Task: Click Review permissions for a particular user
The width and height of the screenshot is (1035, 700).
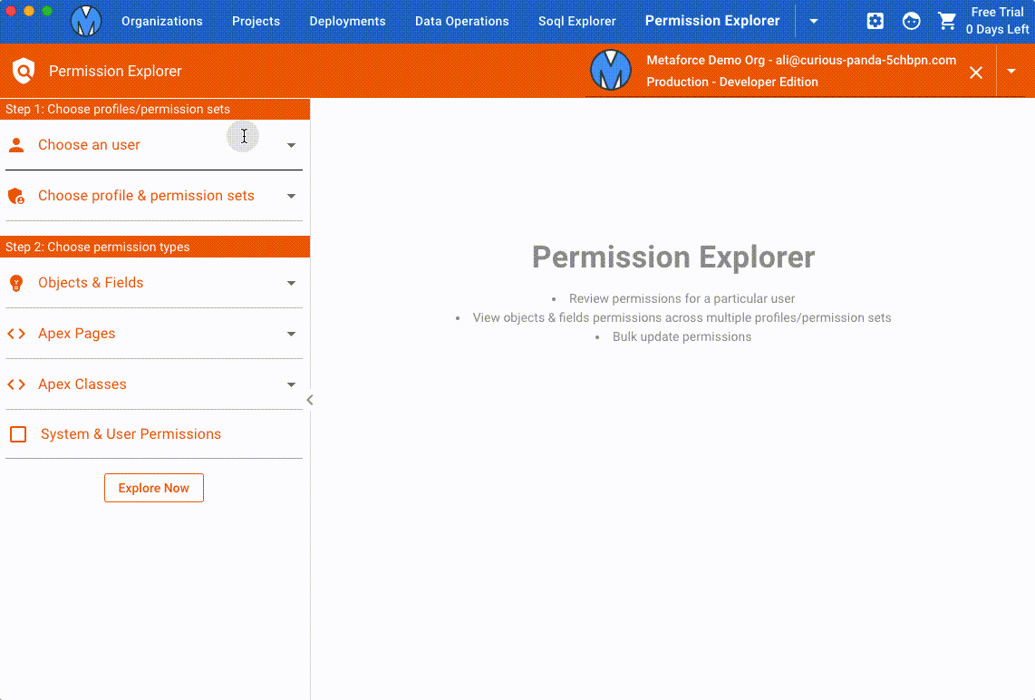Action: click(682, 298)
